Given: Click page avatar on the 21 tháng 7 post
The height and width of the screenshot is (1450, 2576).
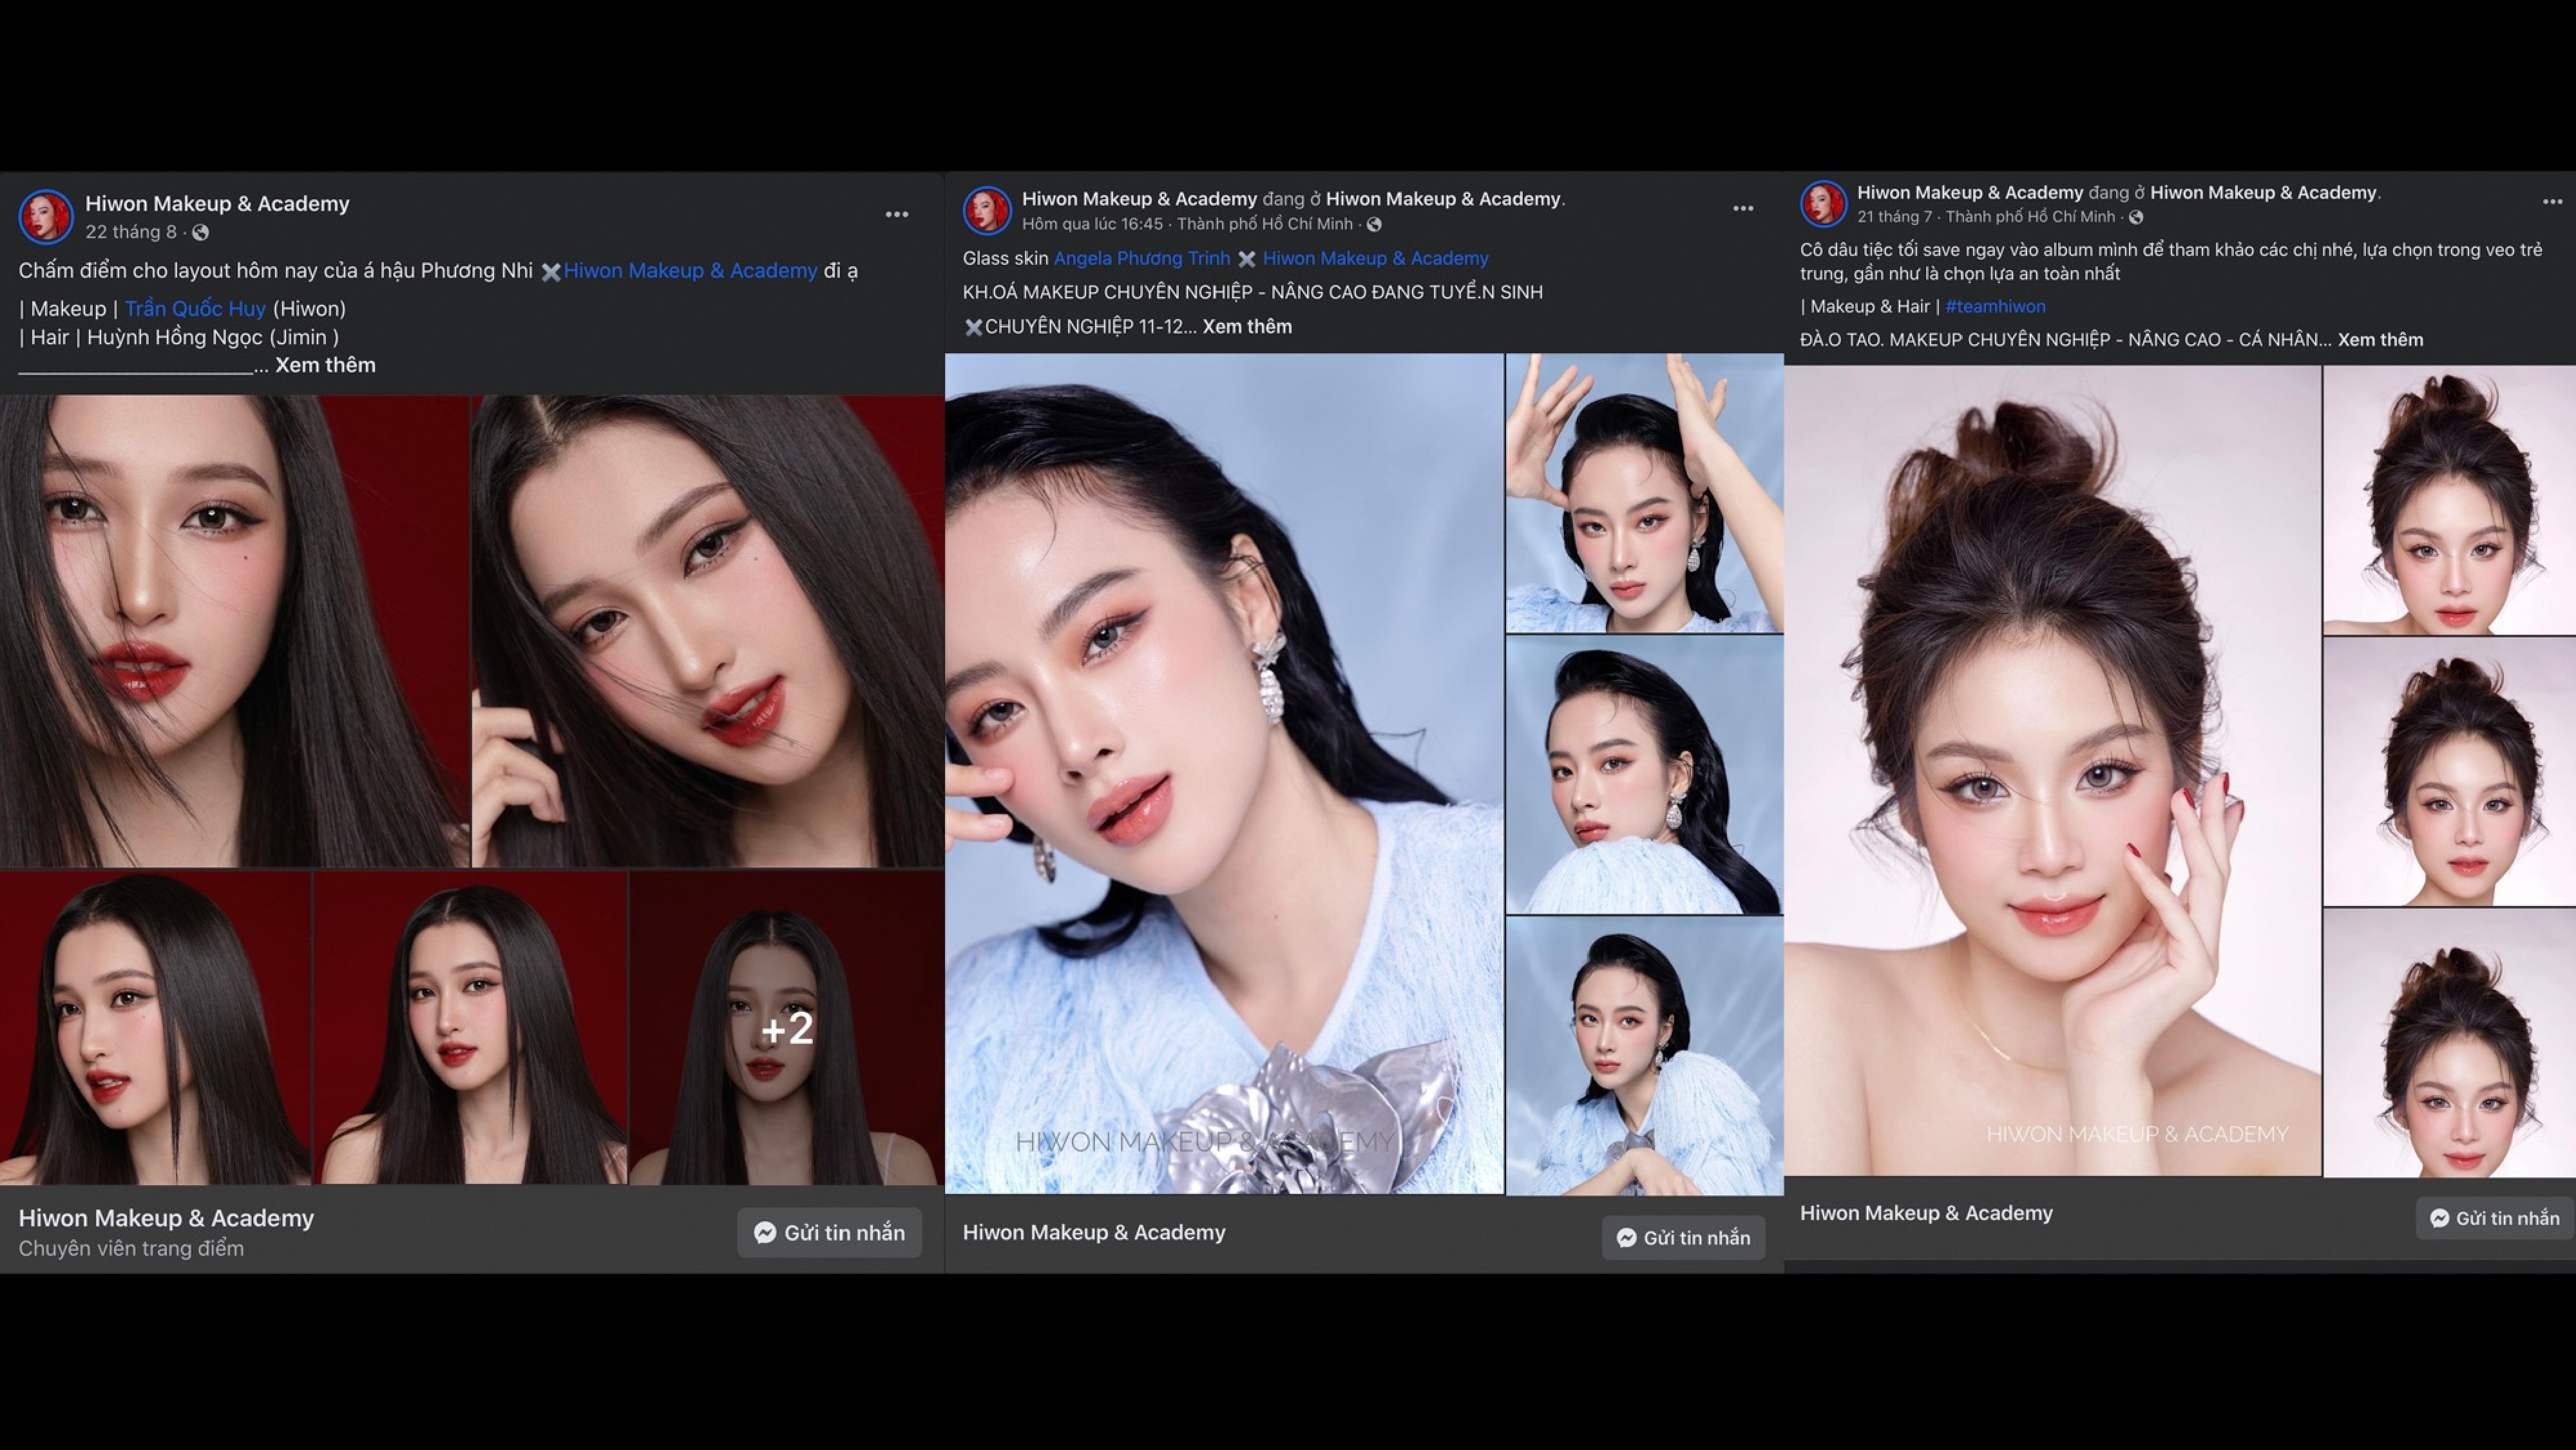Looking at the screenshot, I should coord(1823,204).
